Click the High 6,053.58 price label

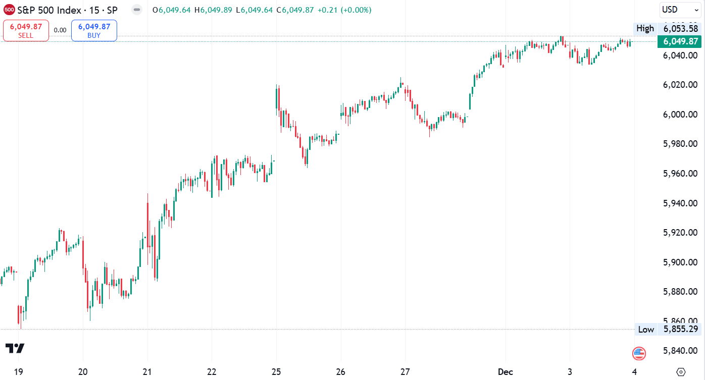pos(667,28)
